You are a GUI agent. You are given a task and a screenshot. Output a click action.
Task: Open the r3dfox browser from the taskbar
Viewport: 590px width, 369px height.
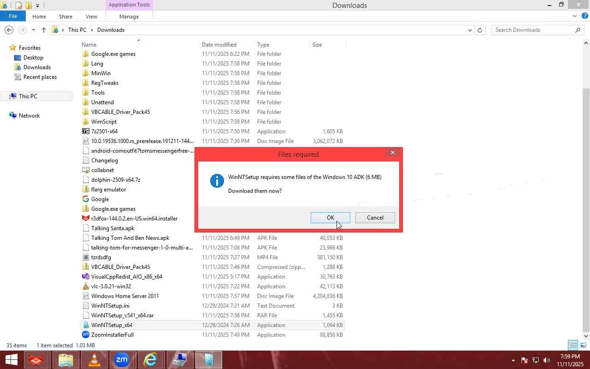tap(37, 360)
